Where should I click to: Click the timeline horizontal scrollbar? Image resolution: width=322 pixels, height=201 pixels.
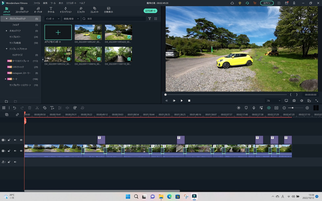[x=102, y=191]
